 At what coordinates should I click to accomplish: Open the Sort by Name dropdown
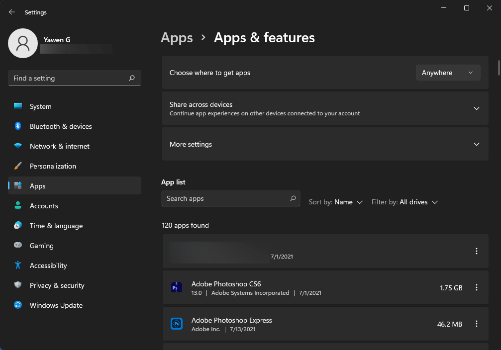point(336,202)
